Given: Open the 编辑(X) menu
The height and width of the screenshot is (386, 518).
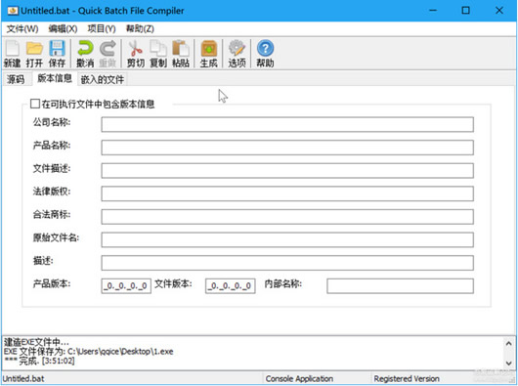Looking at the screenshot, I should pyautogui.click(x=63, y=28).
